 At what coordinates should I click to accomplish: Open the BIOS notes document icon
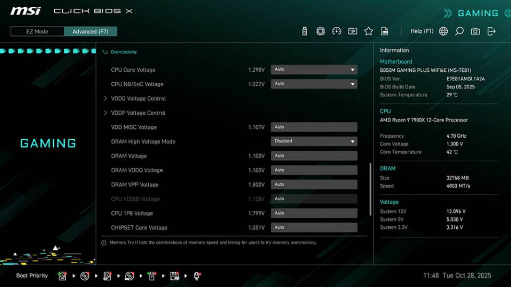tap(385, 31)
